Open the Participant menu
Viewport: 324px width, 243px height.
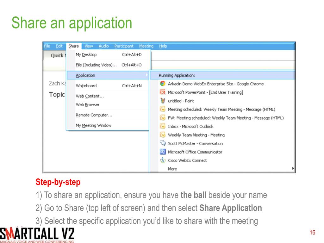124,46
